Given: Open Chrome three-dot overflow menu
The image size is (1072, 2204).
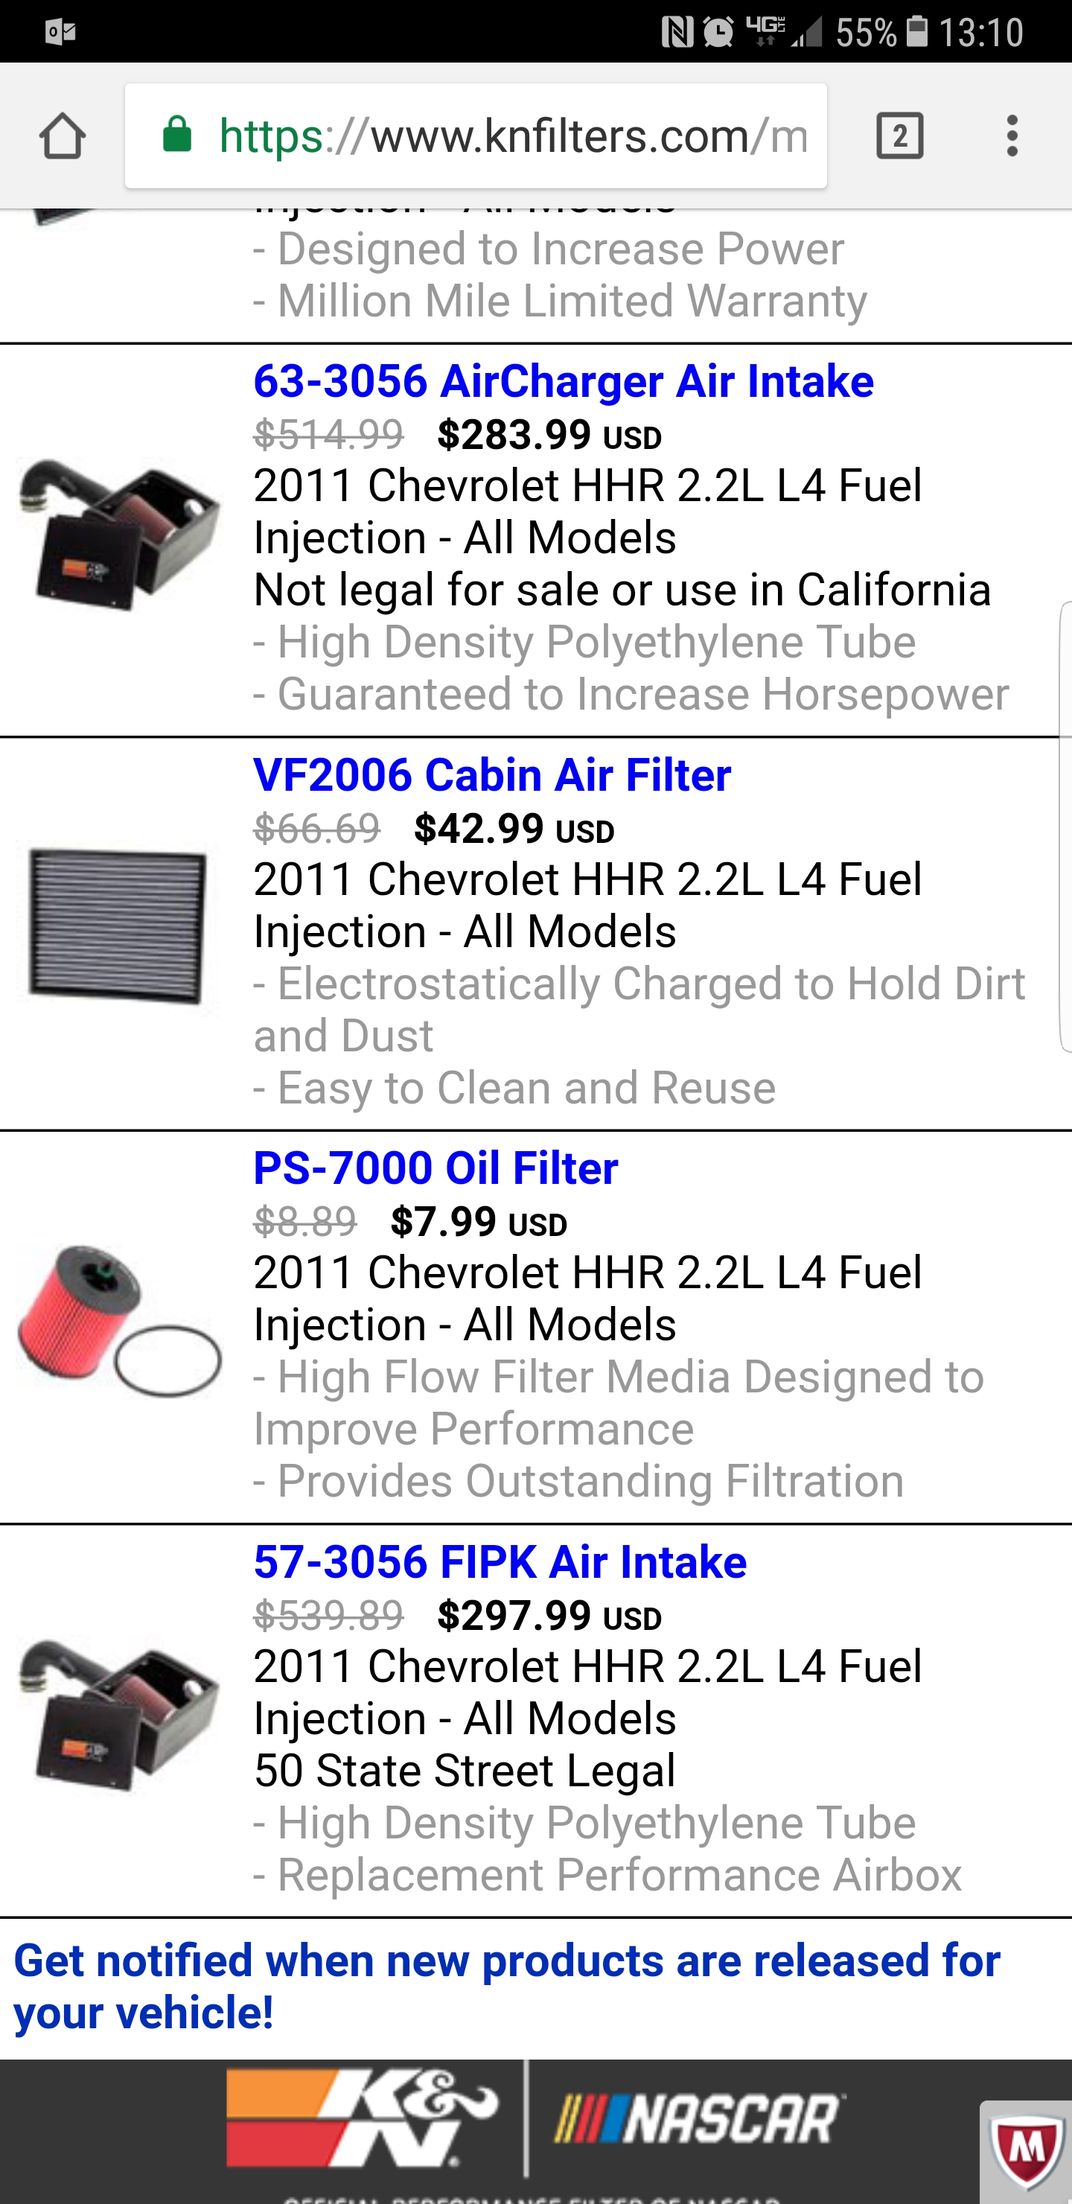Looking at the screenshot, I should tap(1012, 136).
